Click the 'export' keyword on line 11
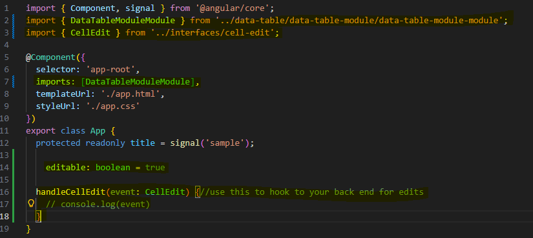Image resolution: width=533 pixels, height=238 pixels. 41,131
